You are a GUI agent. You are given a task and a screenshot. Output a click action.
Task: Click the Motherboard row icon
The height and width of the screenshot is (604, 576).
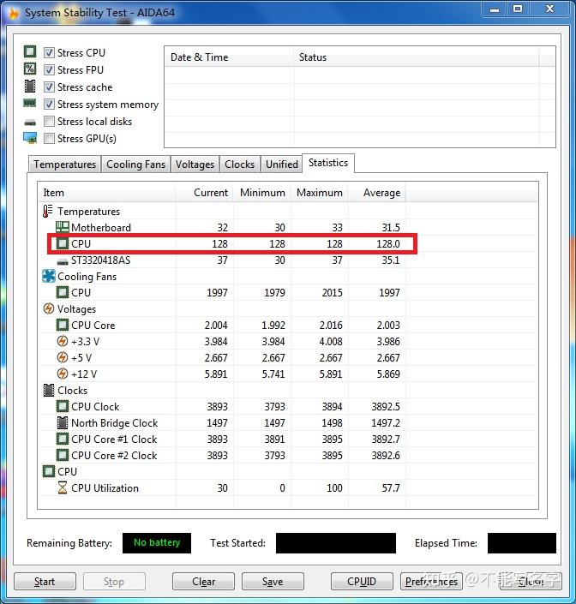tap(63, 227)
